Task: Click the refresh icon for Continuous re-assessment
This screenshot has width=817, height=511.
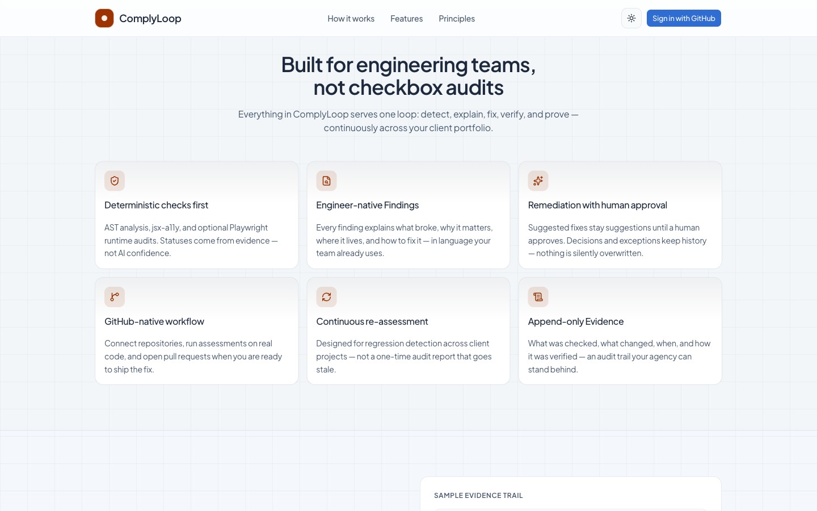Action: [x=326, y=297]
